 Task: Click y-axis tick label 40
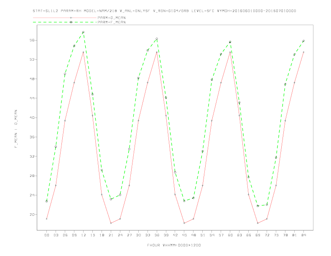[x=32, y=118]
